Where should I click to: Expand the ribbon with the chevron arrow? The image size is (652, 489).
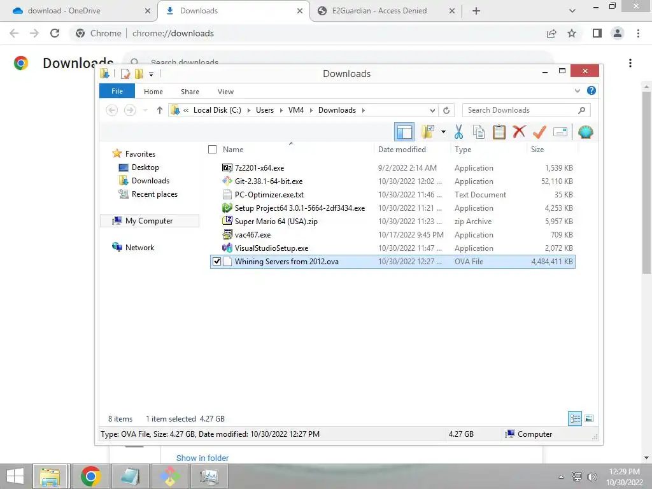[x=577, y=90]
